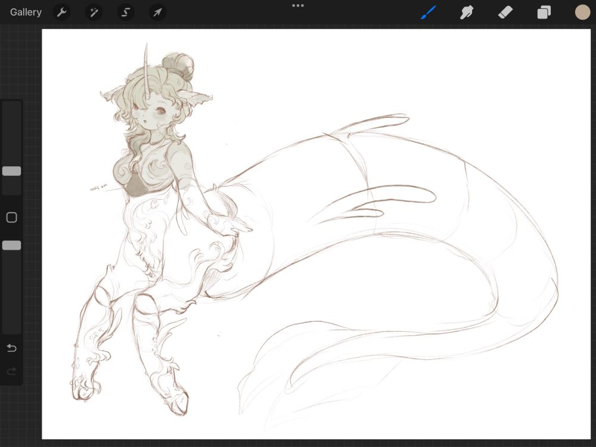Tap the brush size slider
596x447 pixels.
tap(11, 171)
